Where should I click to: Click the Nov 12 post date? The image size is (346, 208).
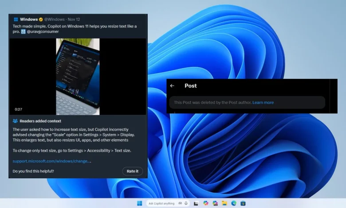coord(74,19)
